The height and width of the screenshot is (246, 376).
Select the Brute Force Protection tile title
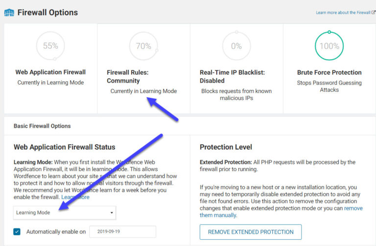click(x=329, y=72)
